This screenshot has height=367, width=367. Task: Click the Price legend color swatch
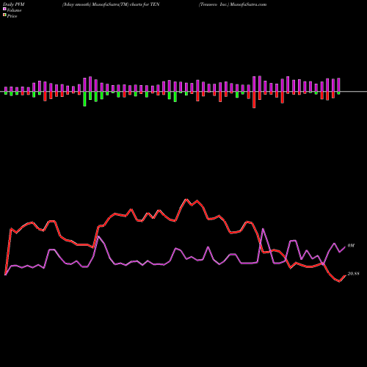4,15
